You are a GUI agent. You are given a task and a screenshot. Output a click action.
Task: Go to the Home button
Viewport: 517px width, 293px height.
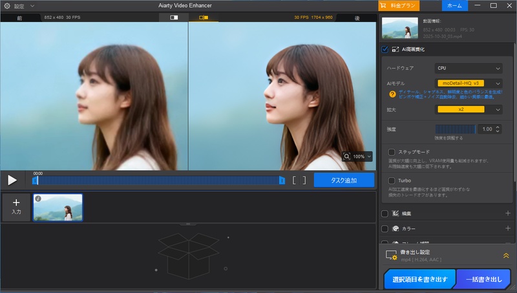(455, 6)
